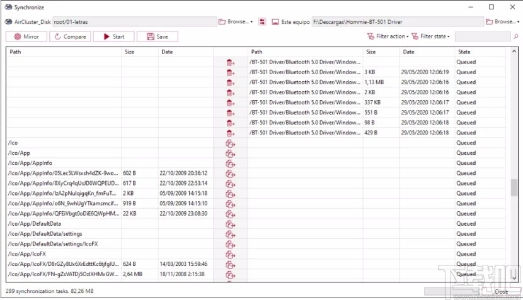Click copy action icon for 624 B row
The height and width of the screenshot is (300, 523).
tap(230, 265)
